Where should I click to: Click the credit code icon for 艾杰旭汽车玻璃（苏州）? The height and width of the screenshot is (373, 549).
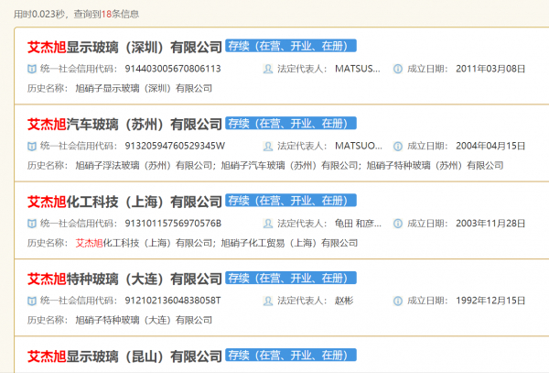click(32, 146)
